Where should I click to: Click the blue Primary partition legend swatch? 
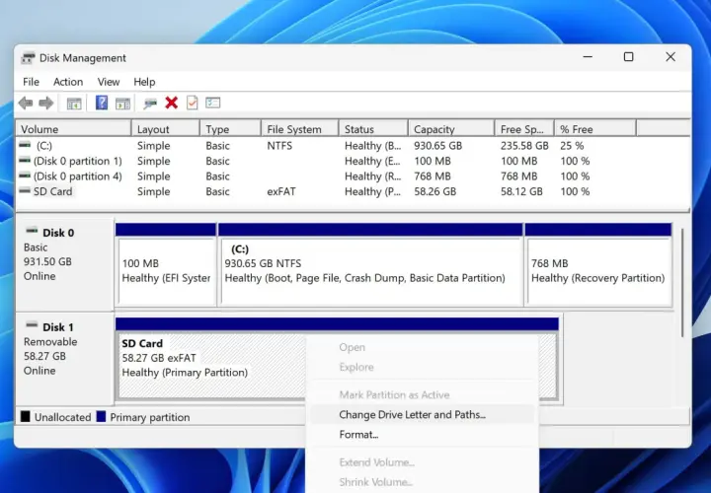pyautogui.click(x=101, y=416)
